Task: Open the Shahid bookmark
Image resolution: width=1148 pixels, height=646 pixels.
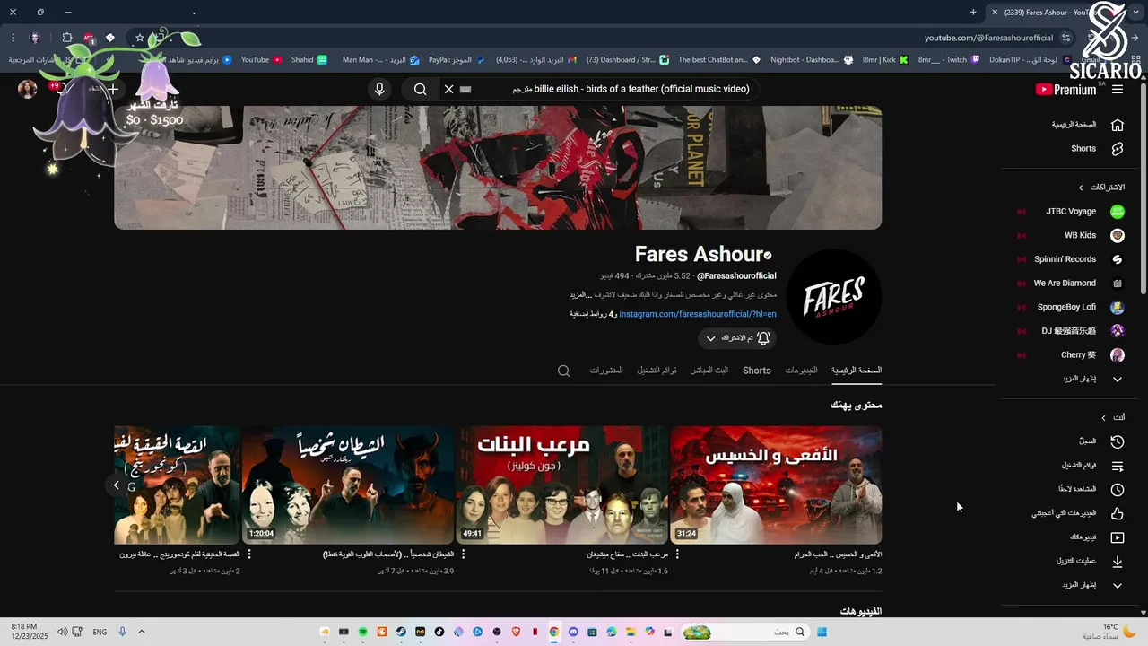Action: click(308, 60)
